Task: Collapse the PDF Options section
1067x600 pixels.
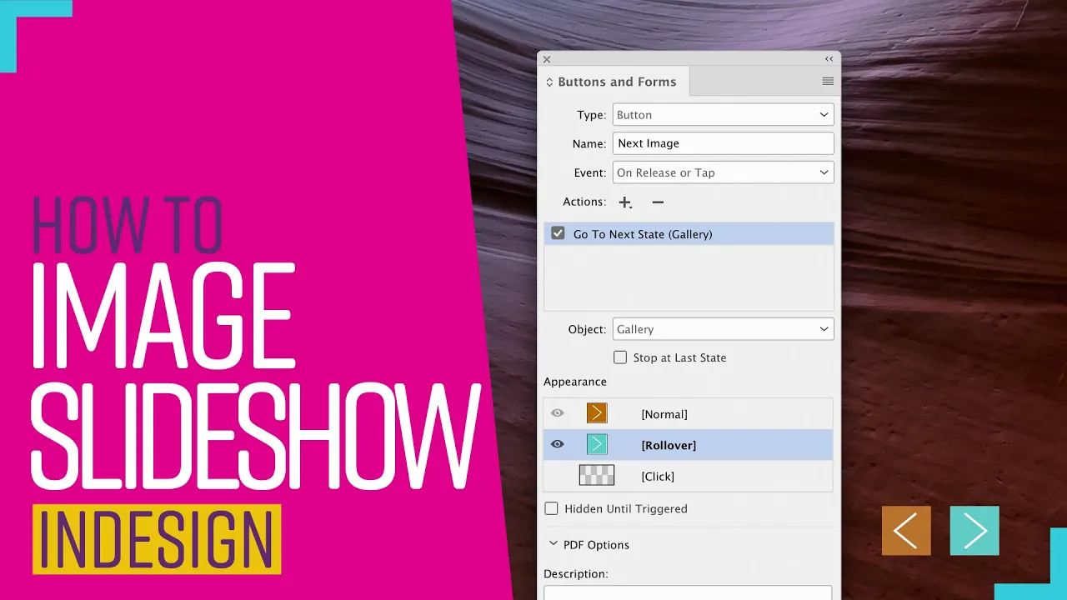Action: 554,544
